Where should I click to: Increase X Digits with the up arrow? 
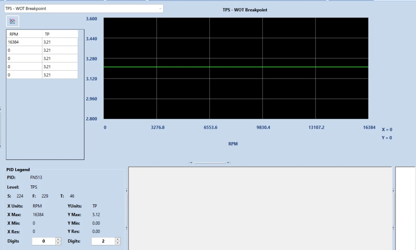(58, 239)
